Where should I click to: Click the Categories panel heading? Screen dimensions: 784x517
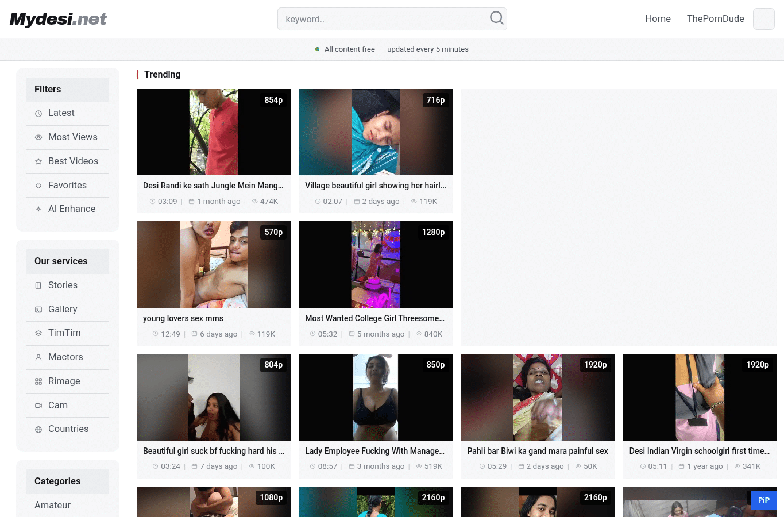68,481
